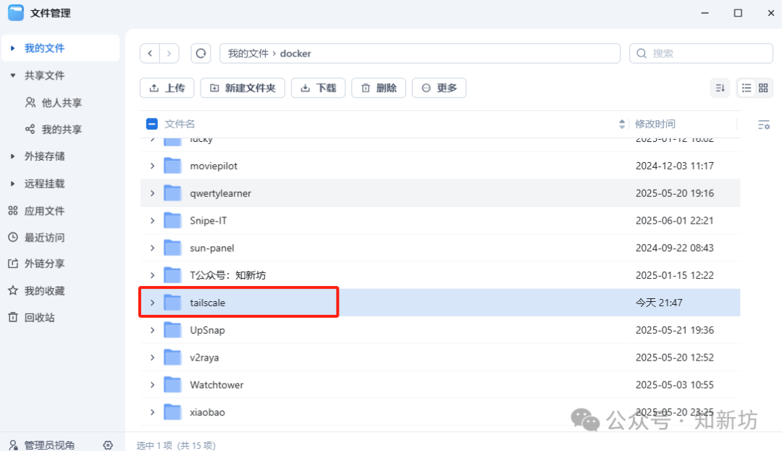
Task: Open 我的共享 under shared files
Action: point(62,130)
